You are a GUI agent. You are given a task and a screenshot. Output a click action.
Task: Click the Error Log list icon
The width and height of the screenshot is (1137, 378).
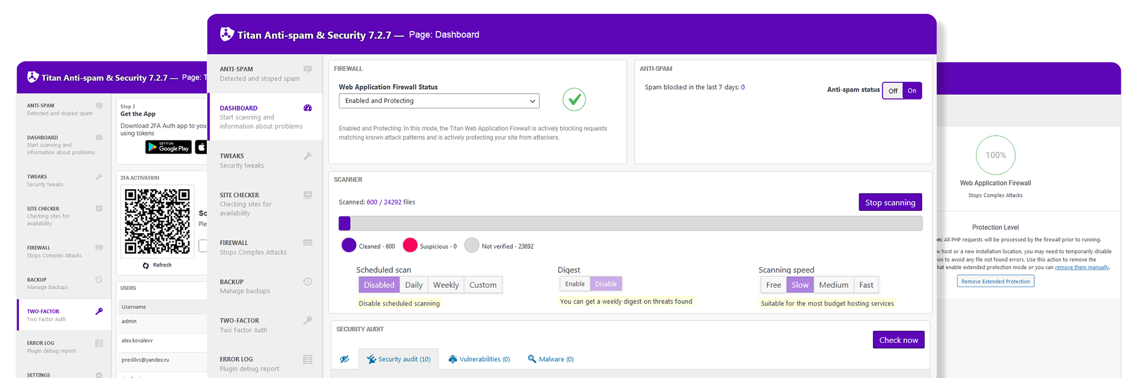307,360
